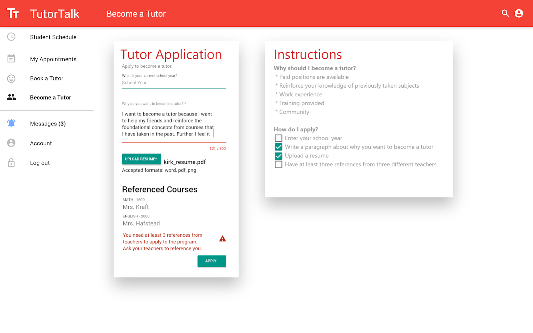Click the smiley icon for Book a Tutor
The image size is (533, 333).
click(11, 79)
